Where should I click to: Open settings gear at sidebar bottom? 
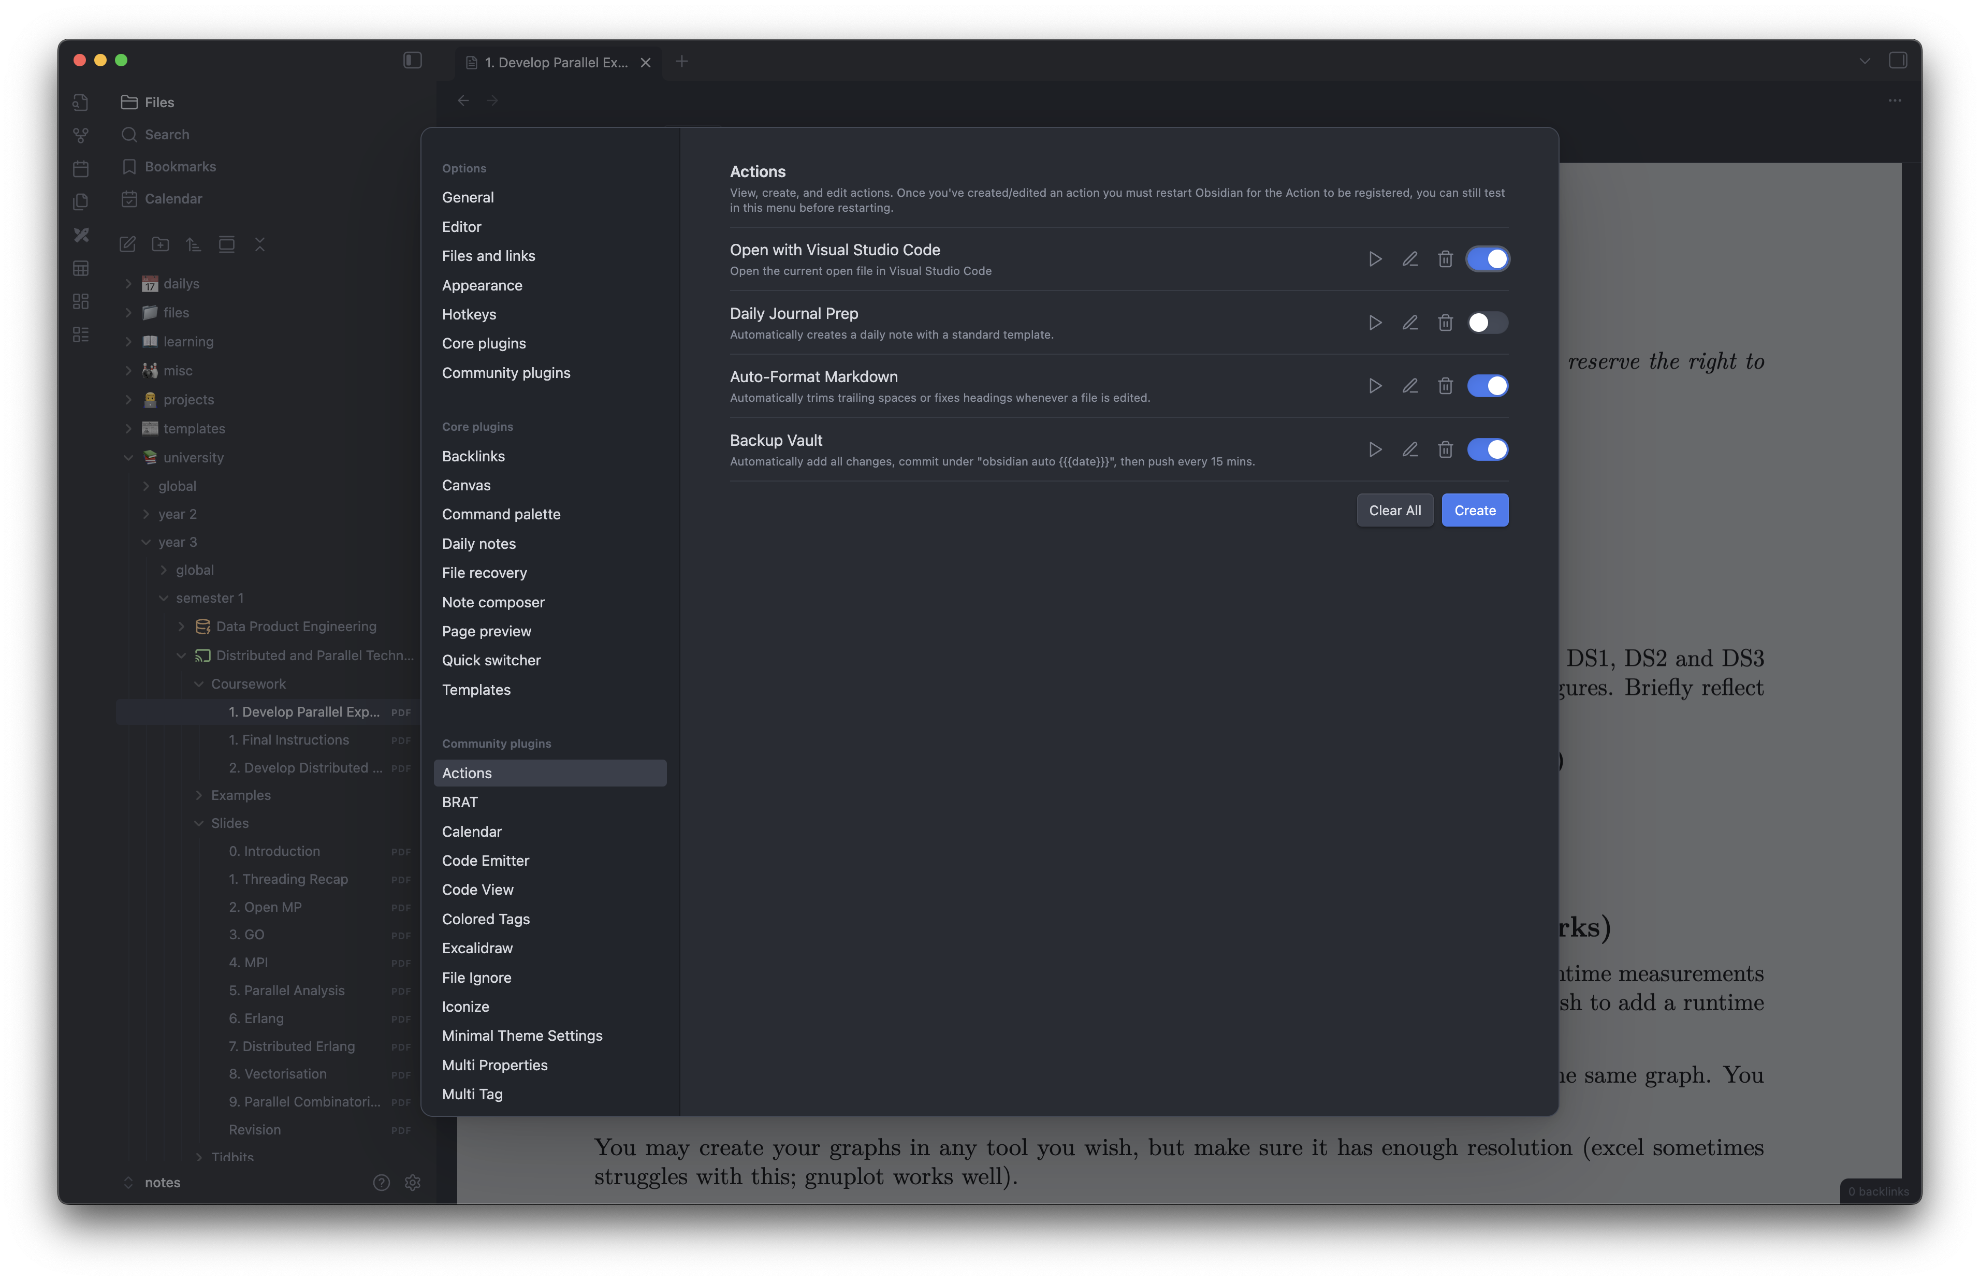(413, 1182)
